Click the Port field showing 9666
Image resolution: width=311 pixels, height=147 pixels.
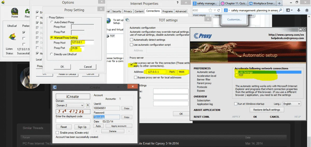[183, 72]
